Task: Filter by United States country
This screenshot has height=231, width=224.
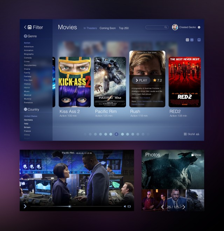Action: [x=30, y=116]
